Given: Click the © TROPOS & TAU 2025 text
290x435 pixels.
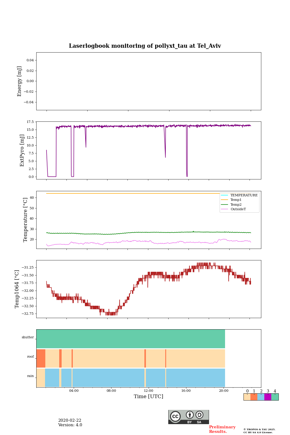Looking at the screenshot, I should pyautogui.click(x=259, y=429).
